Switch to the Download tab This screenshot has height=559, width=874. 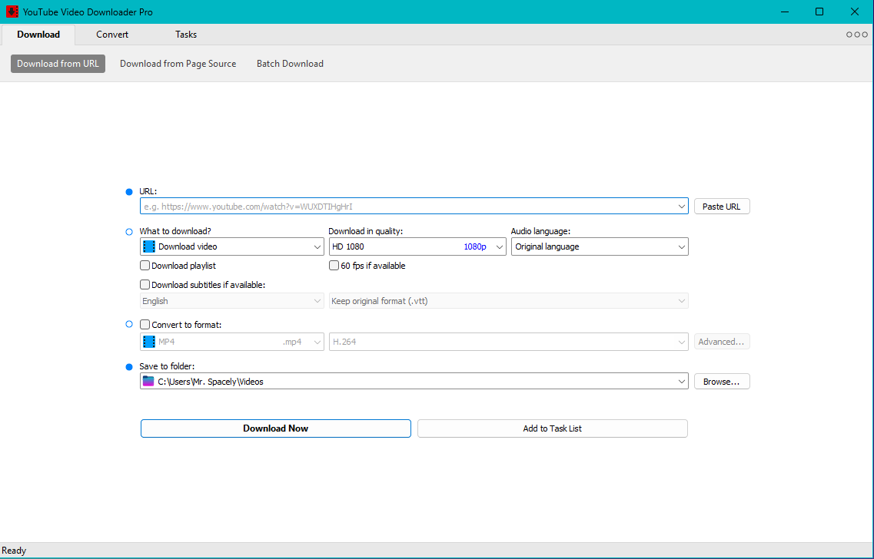click(x=38, y=35)
